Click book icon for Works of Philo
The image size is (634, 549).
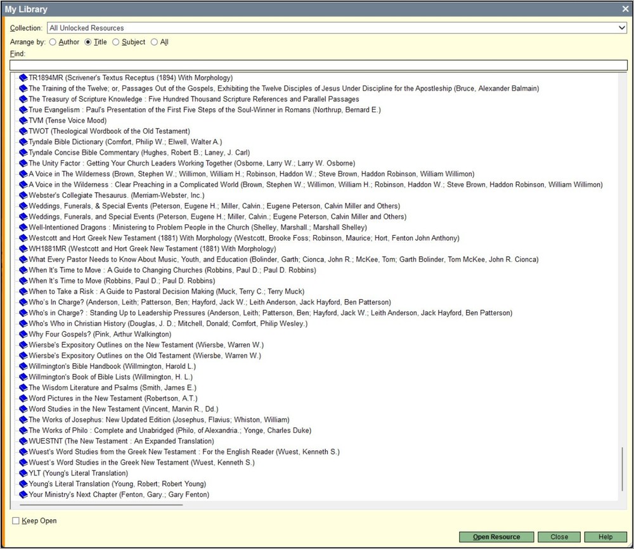pyautogui.click(x=23, y=430)
